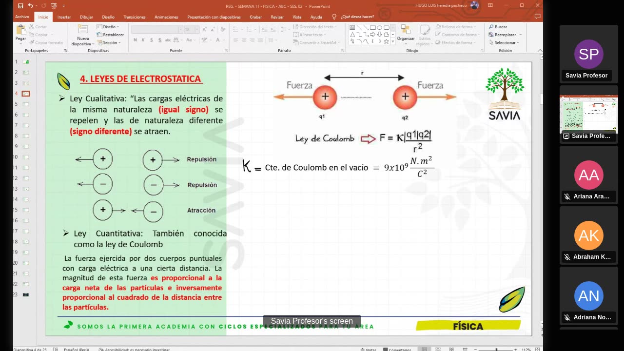The width and height of the screenshot is (624, 351).
Task: Undo the last action in PowerPoint
Action: pos(30,6)
